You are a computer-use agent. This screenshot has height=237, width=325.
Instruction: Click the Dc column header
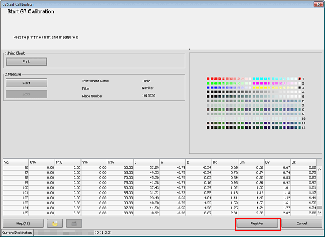[x=225, y=162]
